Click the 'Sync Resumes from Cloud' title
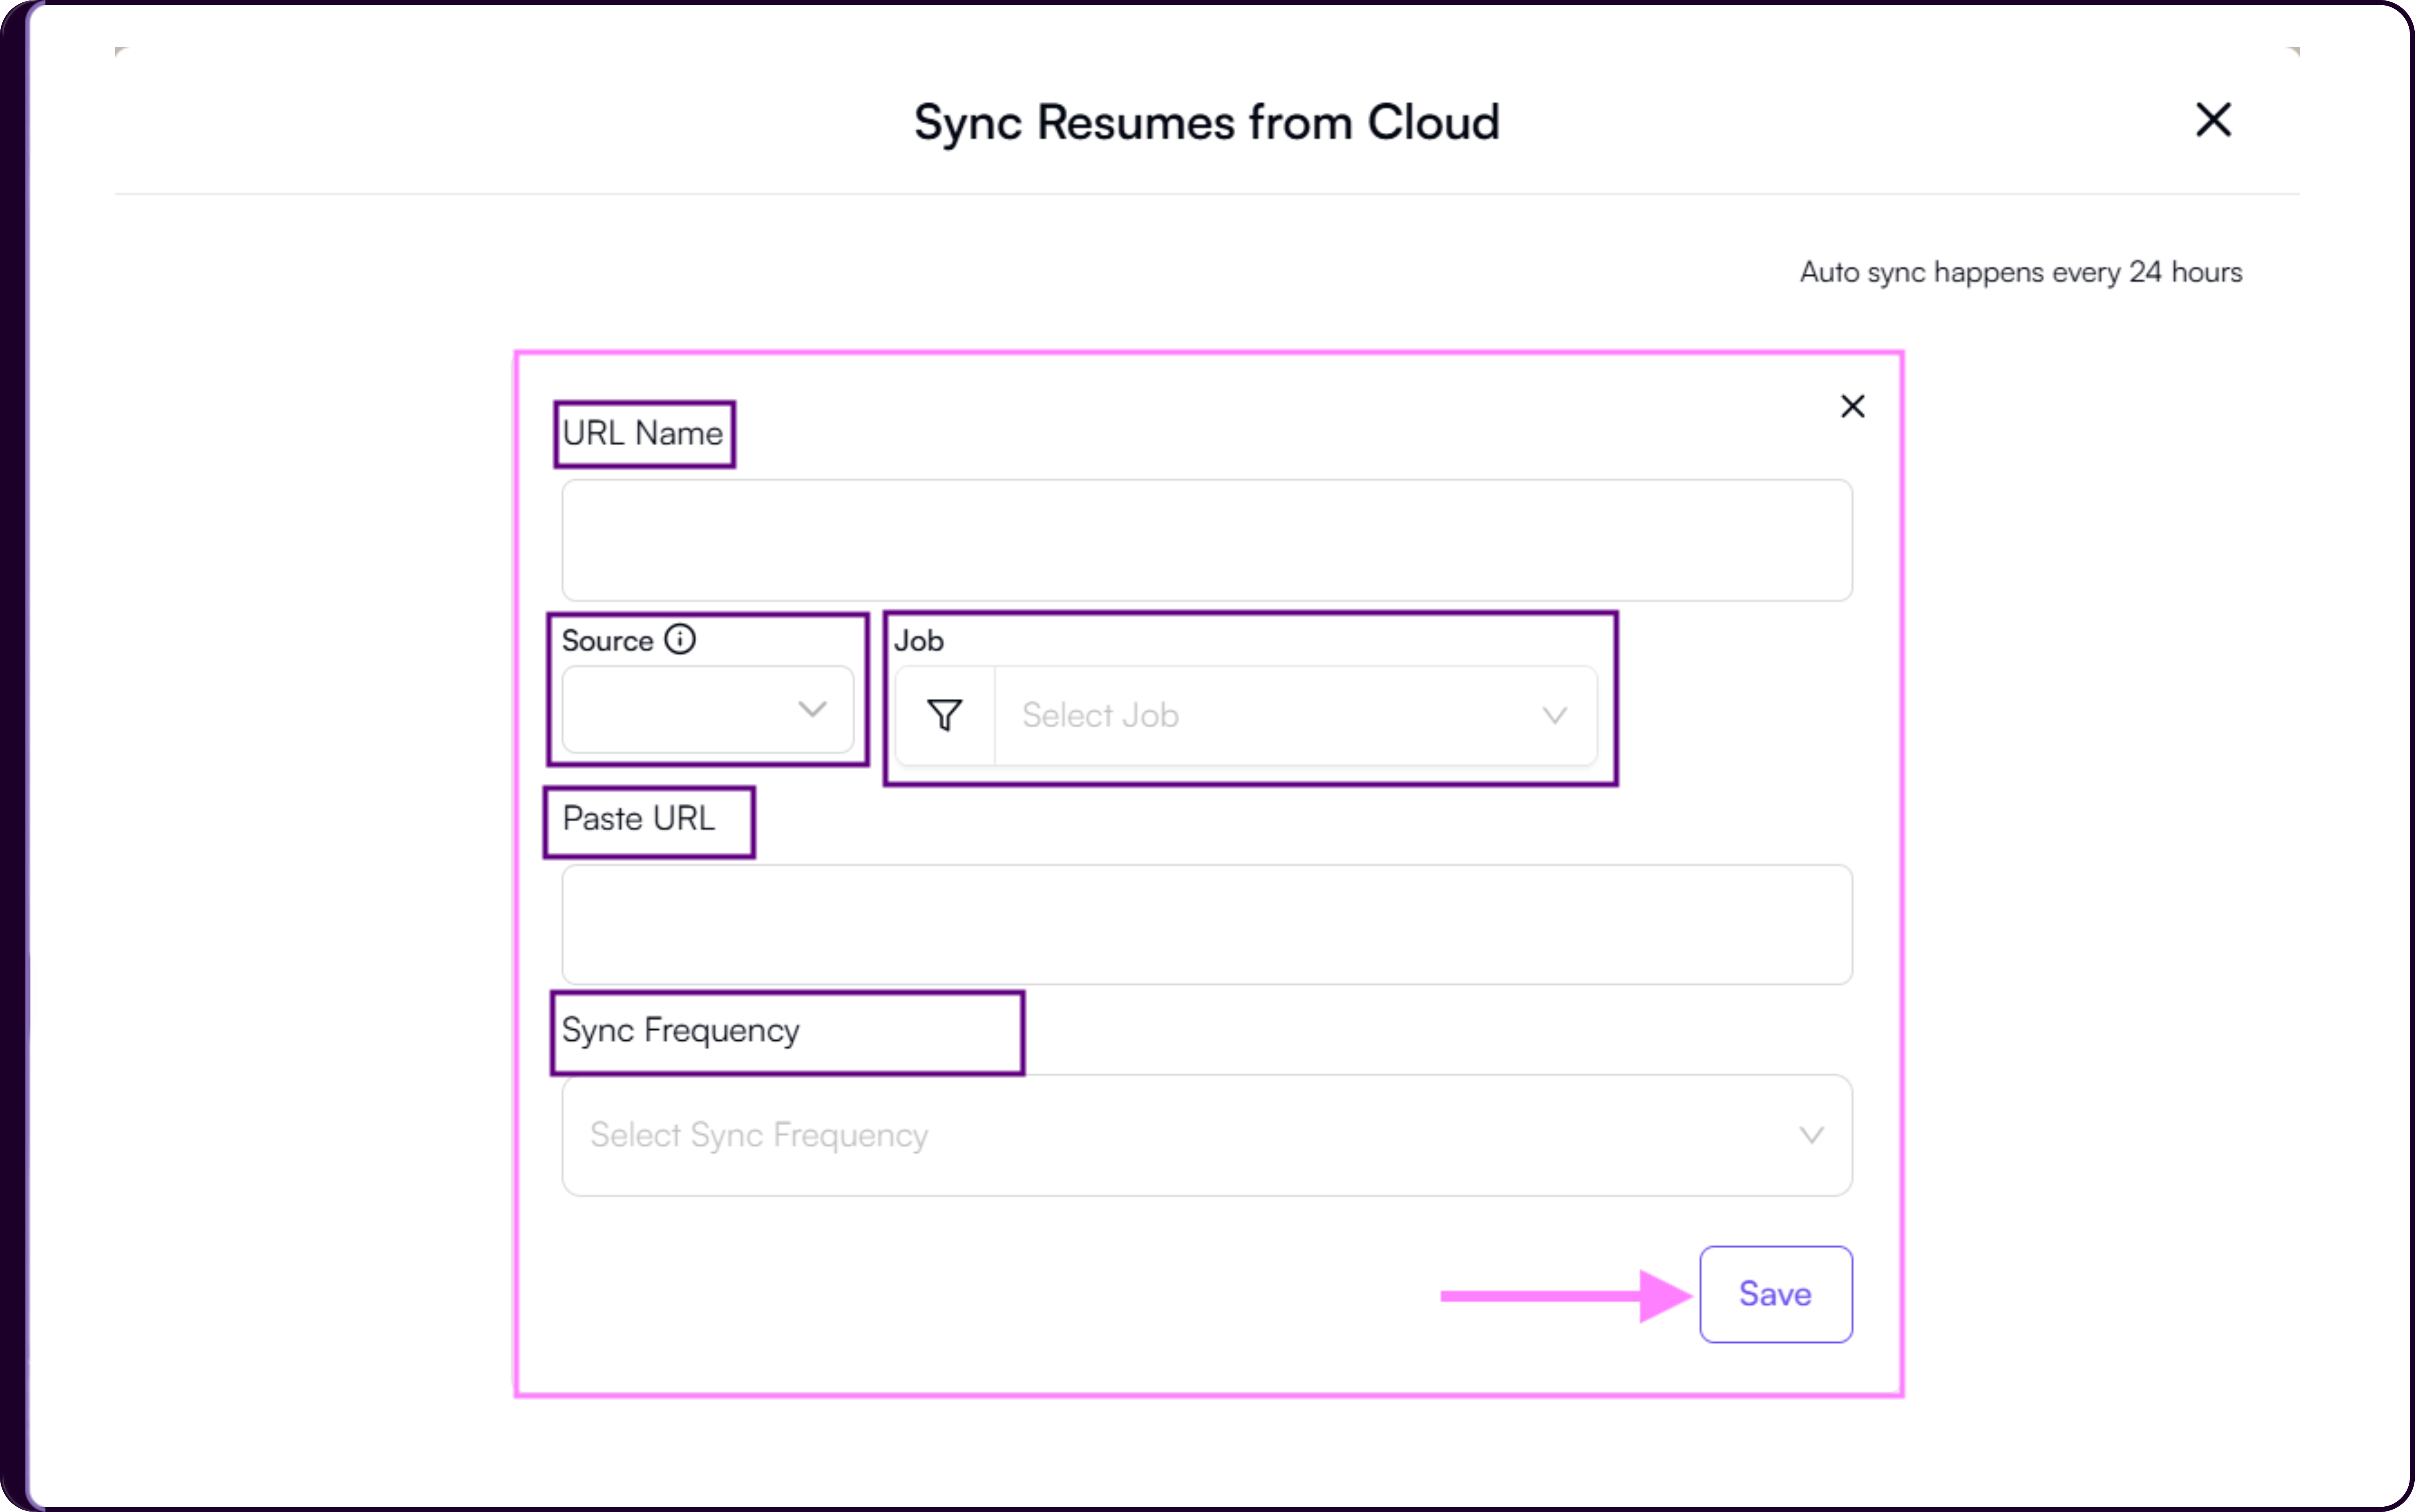This screenshot has width=2420, height=1512. [1207, 123]
